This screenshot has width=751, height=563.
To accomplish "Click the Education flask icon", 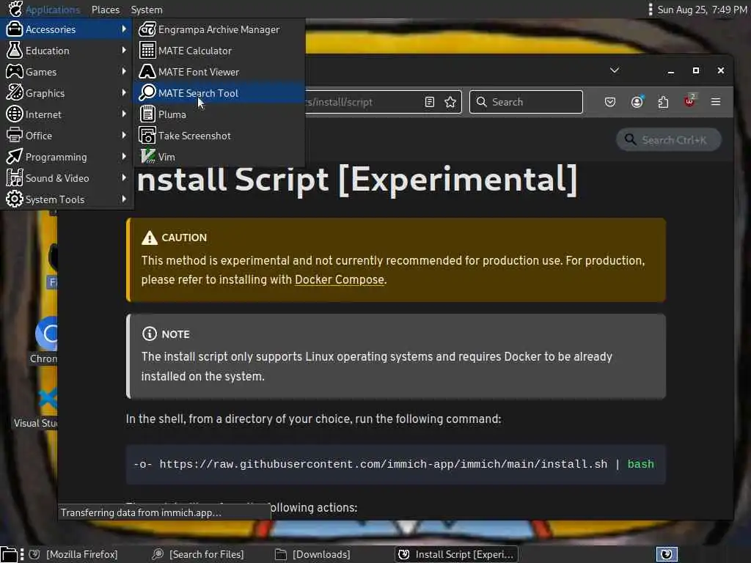I will 15,51.
